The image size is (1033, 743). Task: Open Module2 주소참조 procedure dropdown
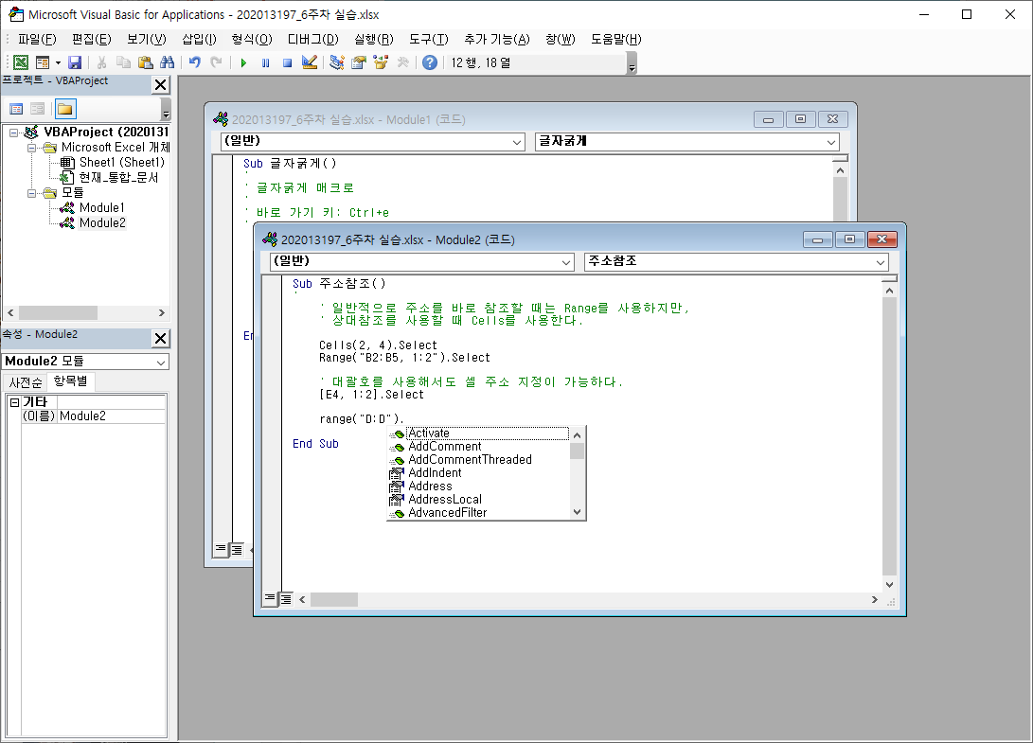point(881,262)
